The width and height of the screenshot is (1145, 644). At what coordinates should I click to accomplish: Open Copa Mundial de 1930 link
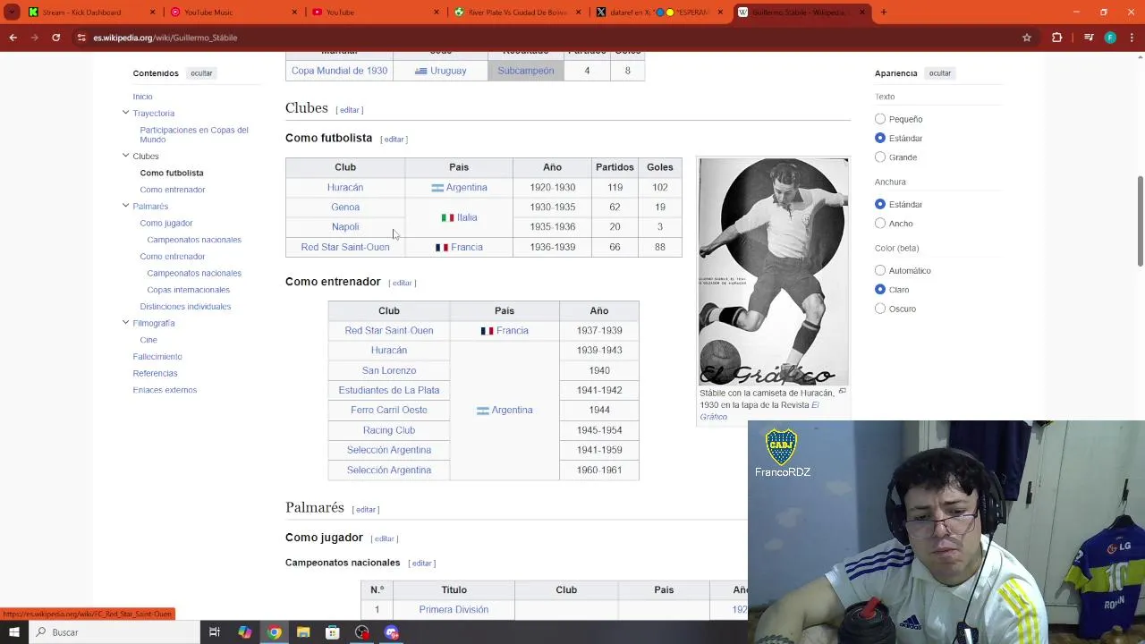point(339,71)
